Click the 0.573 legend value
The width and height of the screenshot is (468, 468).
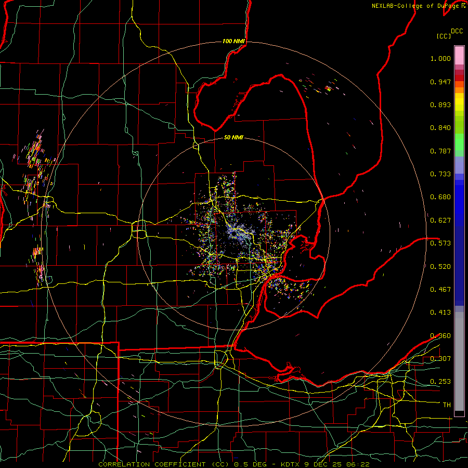pos(440,243)
